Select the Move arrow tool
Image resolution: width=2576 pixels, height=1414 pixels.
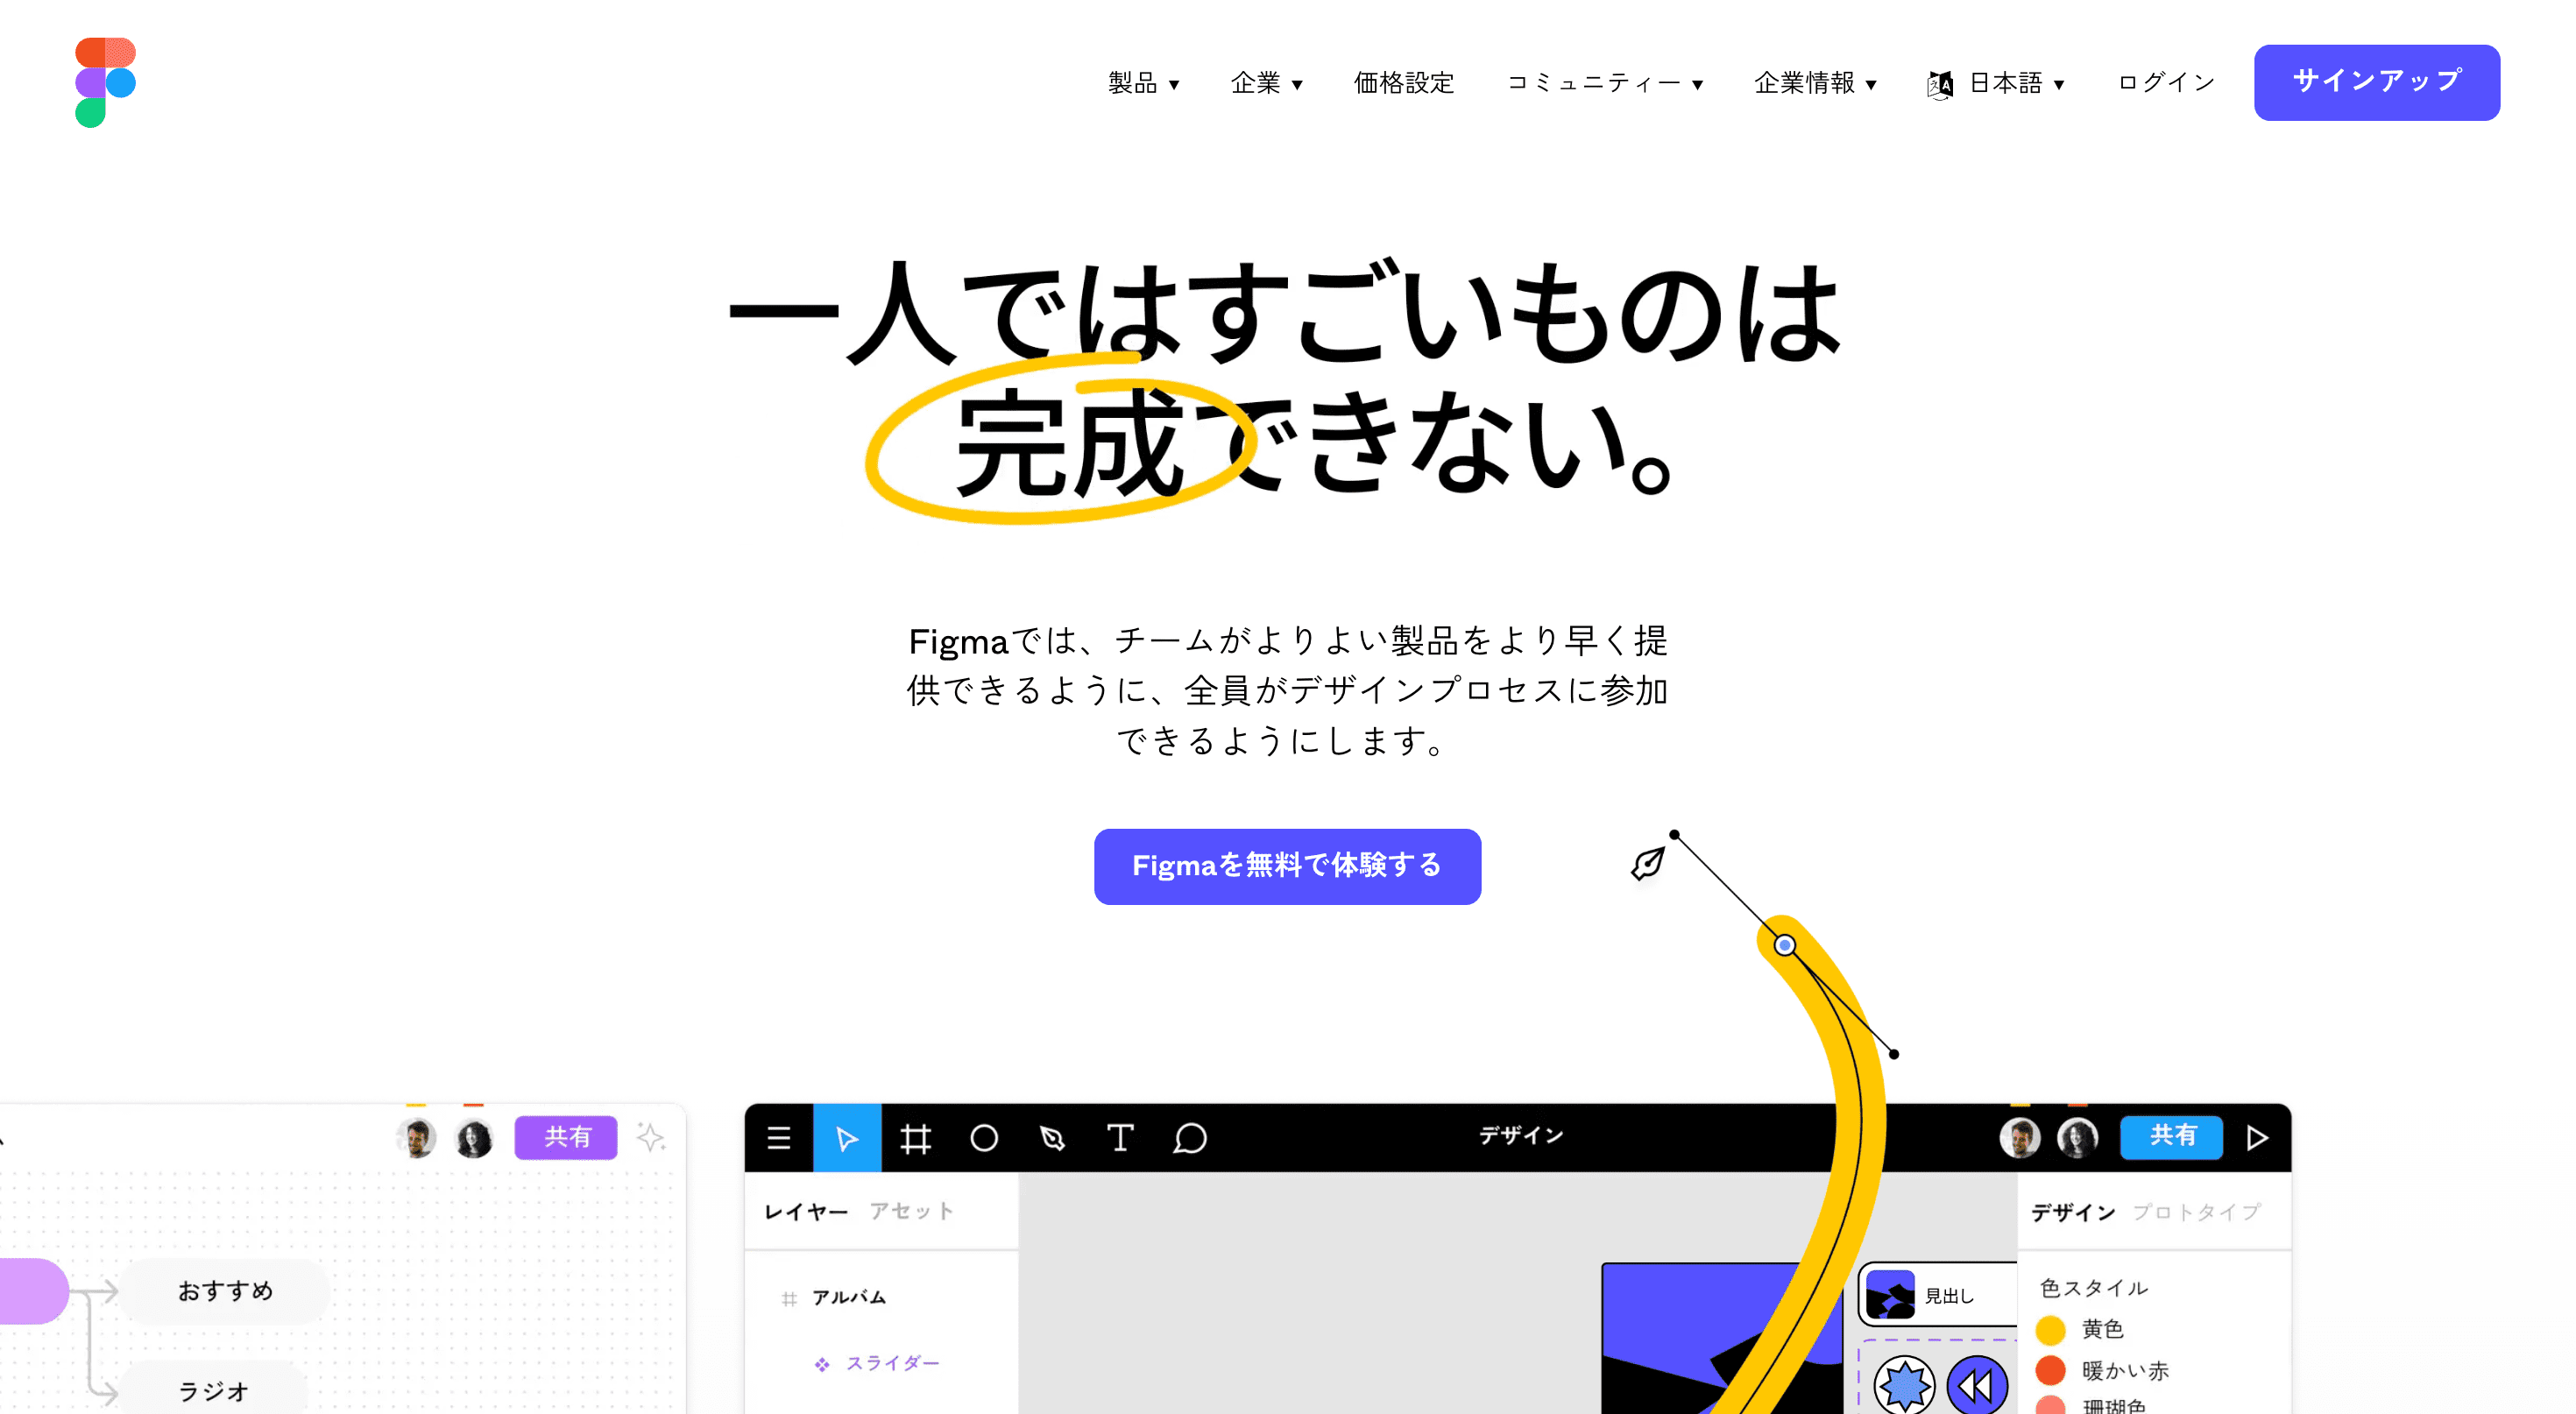tap(846, 1137)
